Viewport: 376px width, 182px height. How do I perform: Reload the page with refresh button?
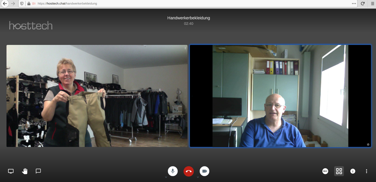(362, 4)
